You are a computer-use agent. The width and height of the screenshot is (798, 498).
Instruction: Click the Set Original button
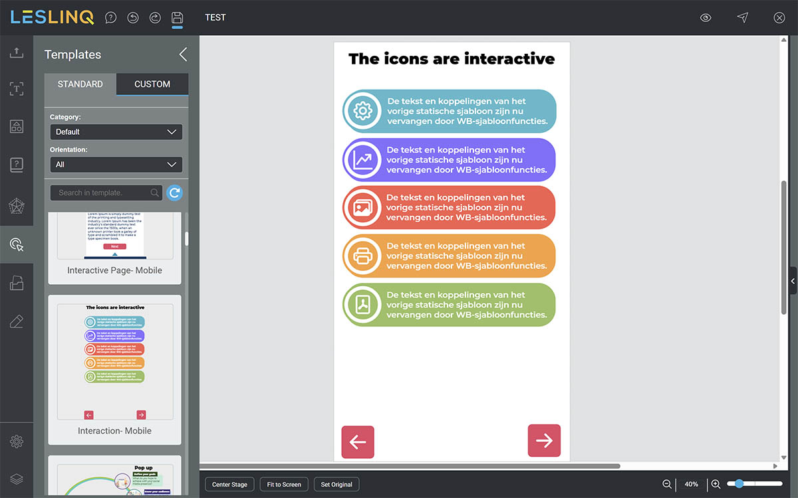(336, 484)
